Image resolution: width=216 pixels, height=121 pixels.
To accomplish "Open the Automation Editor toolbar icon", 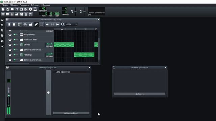I will tap(17, 14).
